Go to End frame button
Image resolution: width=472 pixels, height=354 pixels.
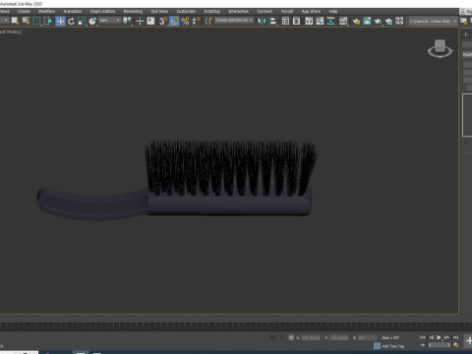point(455,337)
